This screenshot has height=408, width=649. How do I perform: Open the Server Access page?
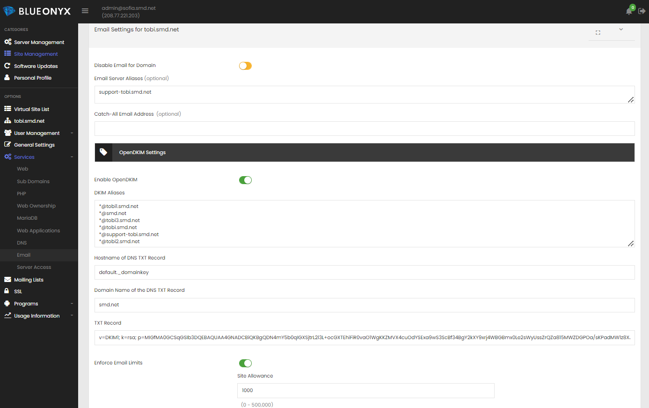click(x=34, y=267)
